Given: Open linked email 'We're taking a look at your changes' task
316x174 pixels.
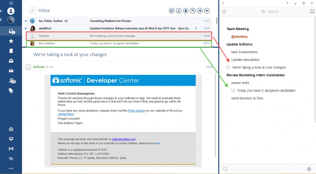Looking at the screenshot, I should point(259,67).
